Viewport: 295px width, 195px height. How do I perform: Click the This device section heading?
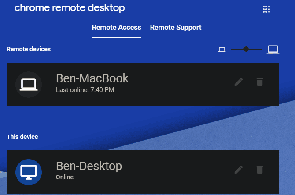pyautogui.click(x=22, y=137)
